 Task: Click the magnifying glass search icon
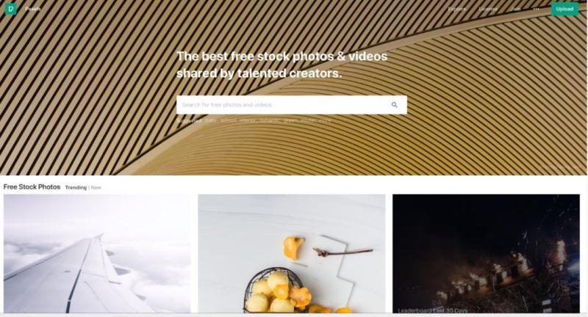pyautogui.click(x=395, y=105)
